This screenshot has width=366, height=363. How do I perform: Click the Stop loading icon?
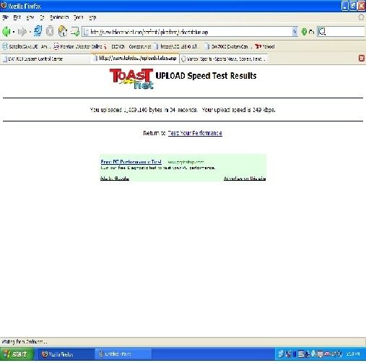(x=50, y=31)
